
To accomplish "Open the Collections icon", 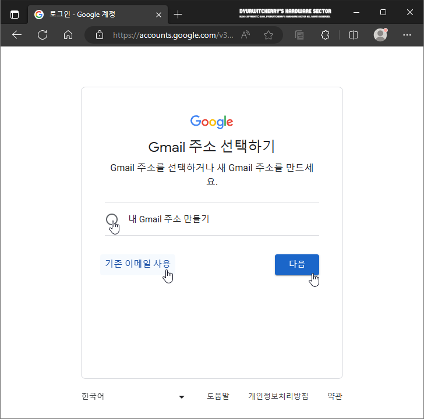I will (299, 35).
